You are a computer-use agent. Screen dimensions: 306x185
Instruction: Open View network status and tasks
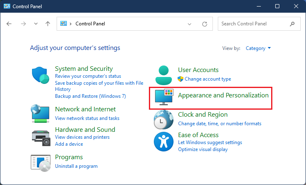tap(87, 118)
